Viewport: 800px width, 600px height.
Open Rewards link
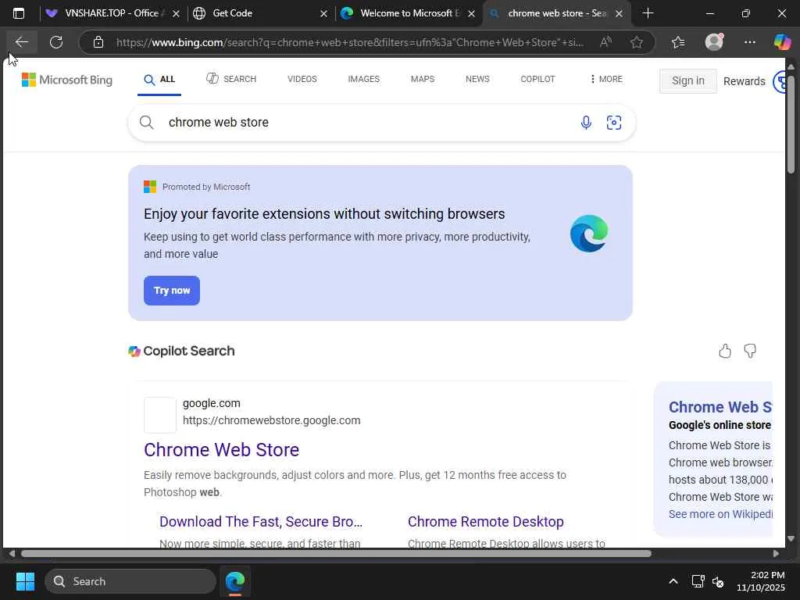pos(744,81)
